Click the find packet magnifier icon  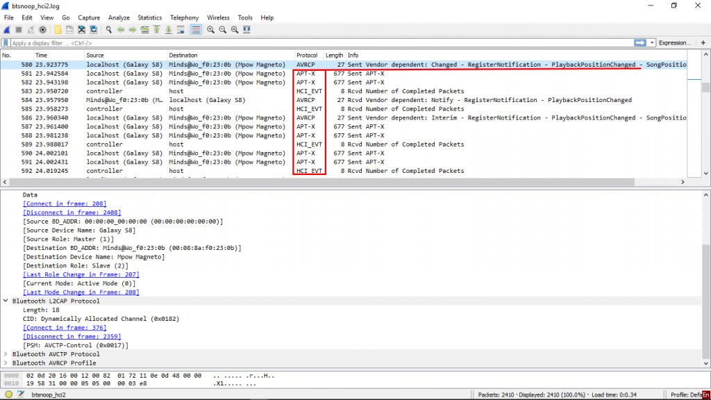109,30
